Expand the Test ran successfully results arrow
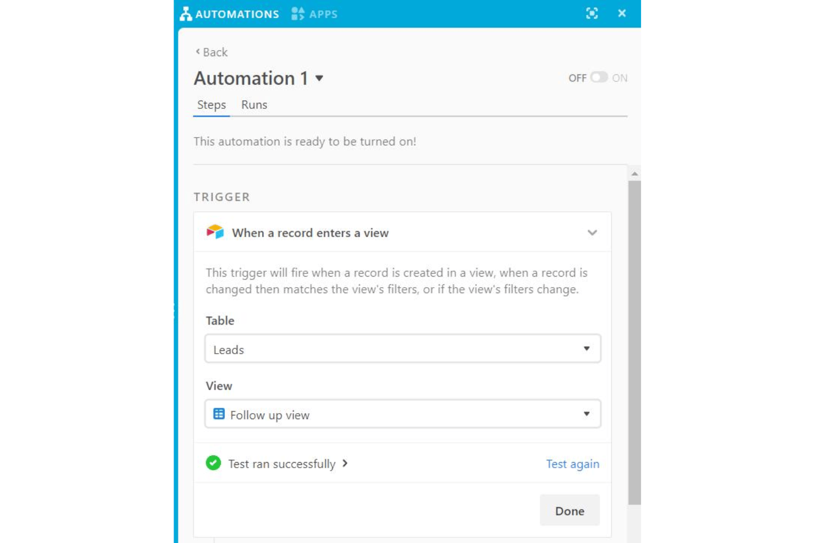815x543 pixels. (x=345, y=463)
